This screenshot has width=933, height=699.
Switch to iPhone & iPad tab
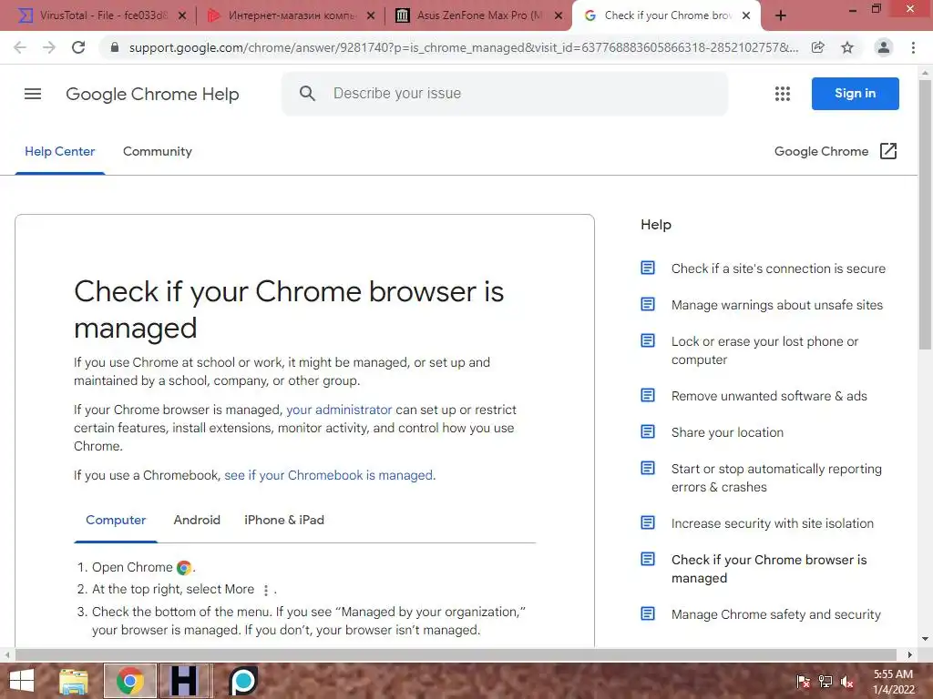click(284, 520)
